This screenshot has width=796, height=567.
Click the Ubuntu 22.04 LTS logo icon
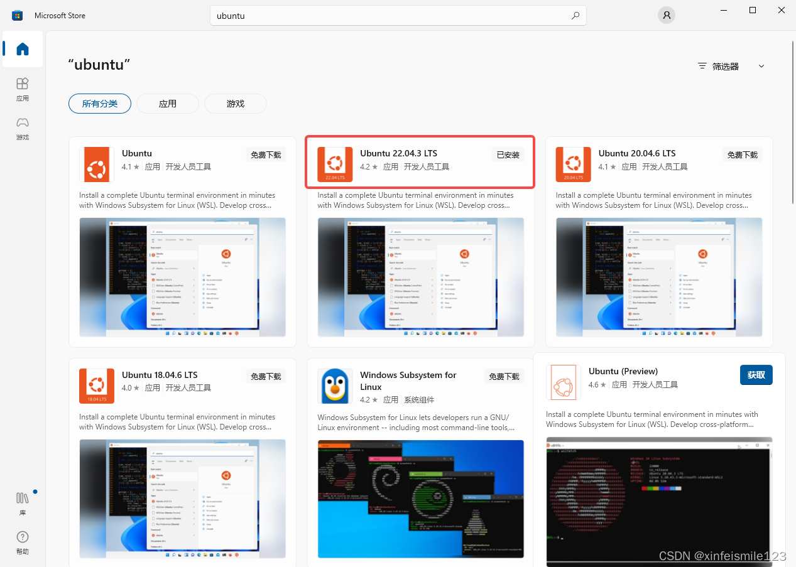tap(335, 165)
